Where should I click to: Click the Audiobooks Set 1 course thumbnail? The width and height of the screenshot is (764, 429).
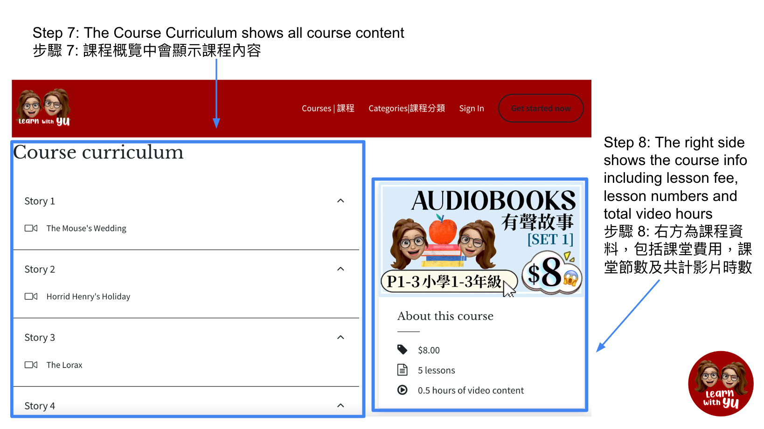(x=481, y=241)
